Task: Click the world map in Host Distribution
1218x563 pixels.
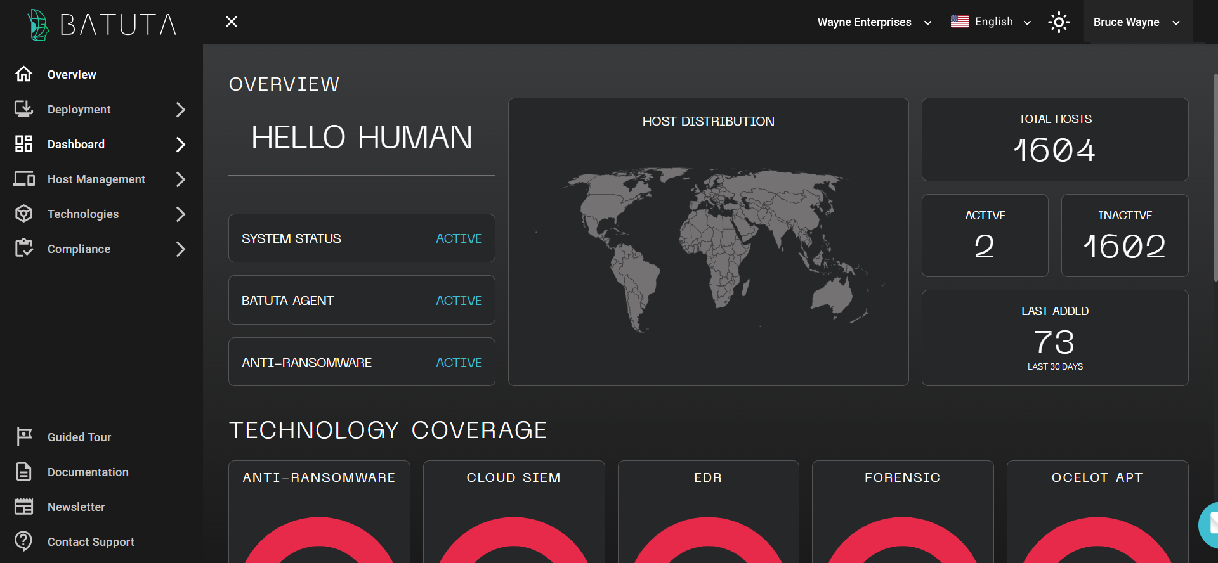Action: [709, 247]
